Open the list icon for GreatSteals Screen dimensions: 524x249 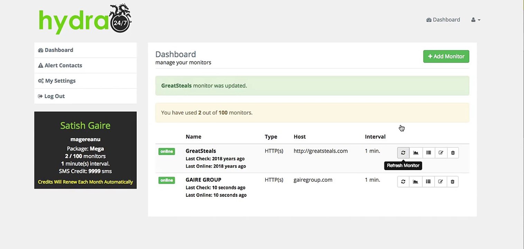428,153
